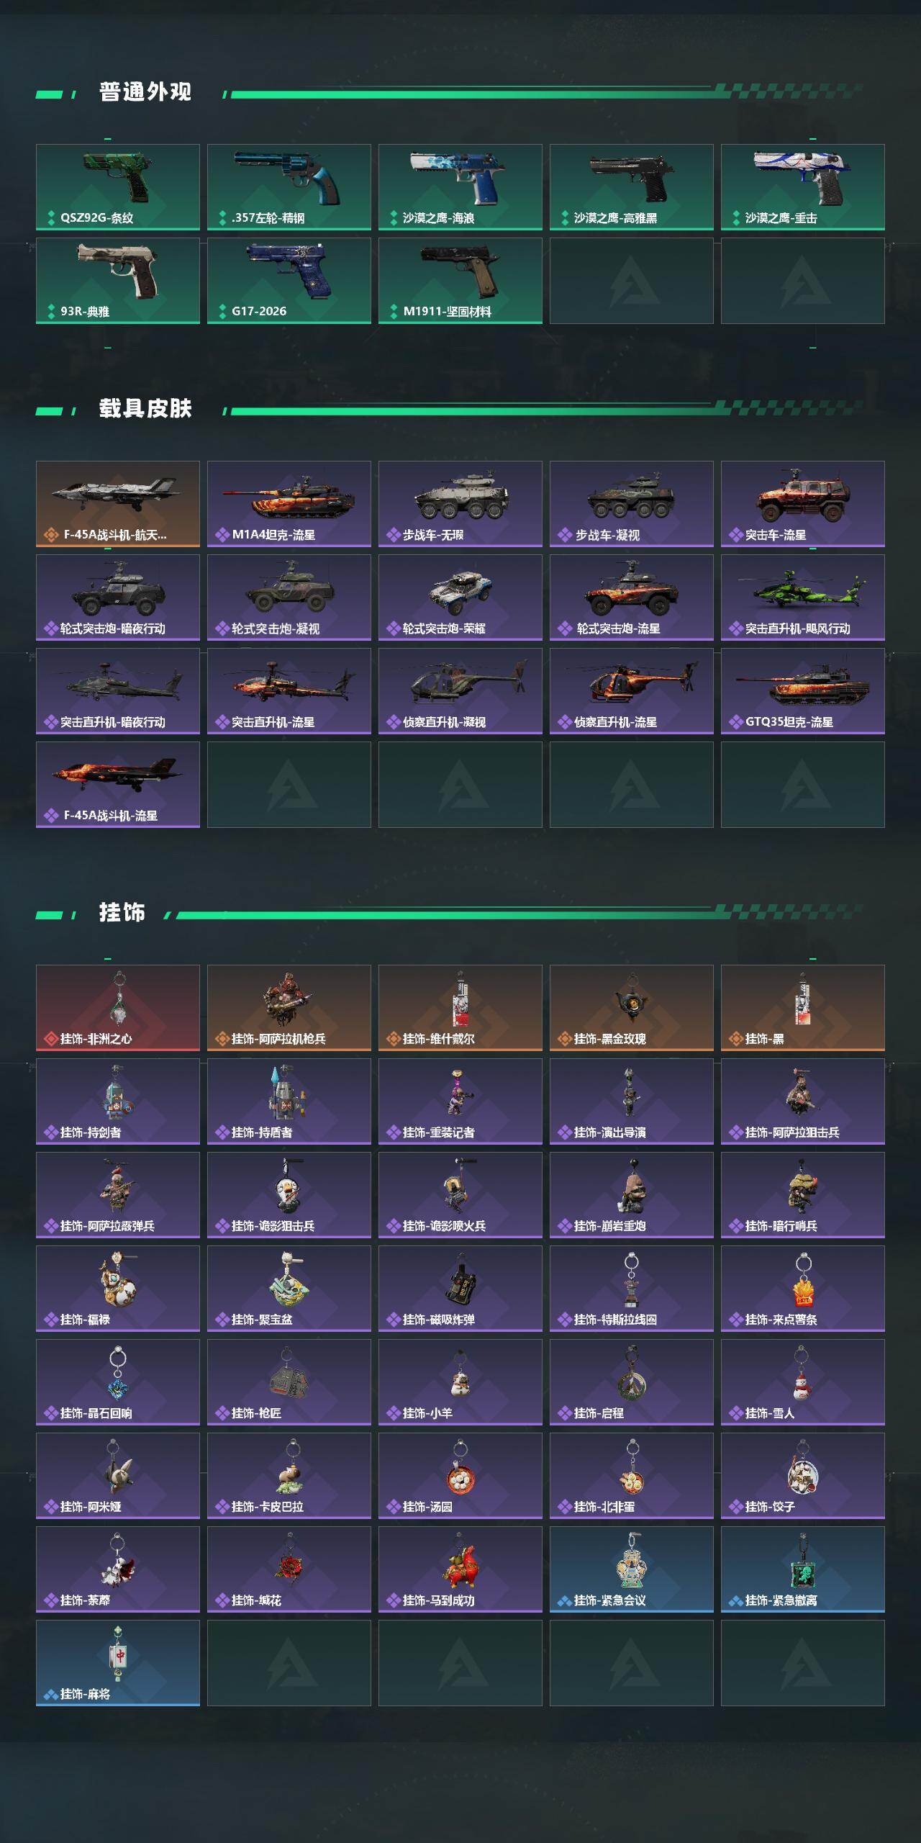Click the M1A4坦克-流星 tank skin

(289, 504)
